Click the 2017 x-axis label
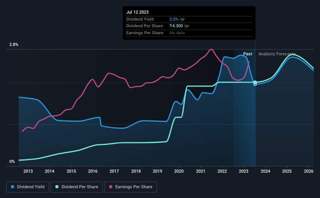 pos(114,171)
